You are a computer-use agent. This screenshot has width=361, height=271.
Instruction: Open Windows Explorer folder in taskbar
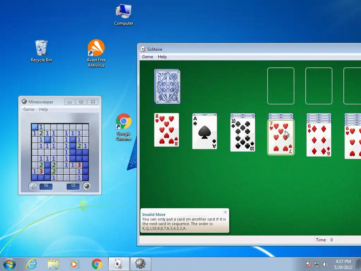click(53, 264)
